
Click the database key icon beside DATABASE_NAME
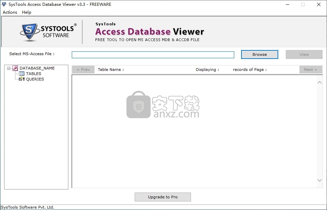(x=15, y=68)
